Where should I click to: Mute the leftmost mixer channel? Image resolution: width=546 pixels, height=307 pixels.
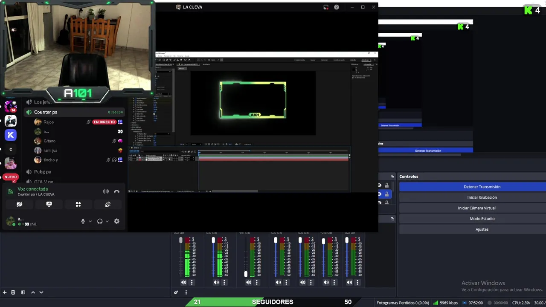(x=184, y=282)
